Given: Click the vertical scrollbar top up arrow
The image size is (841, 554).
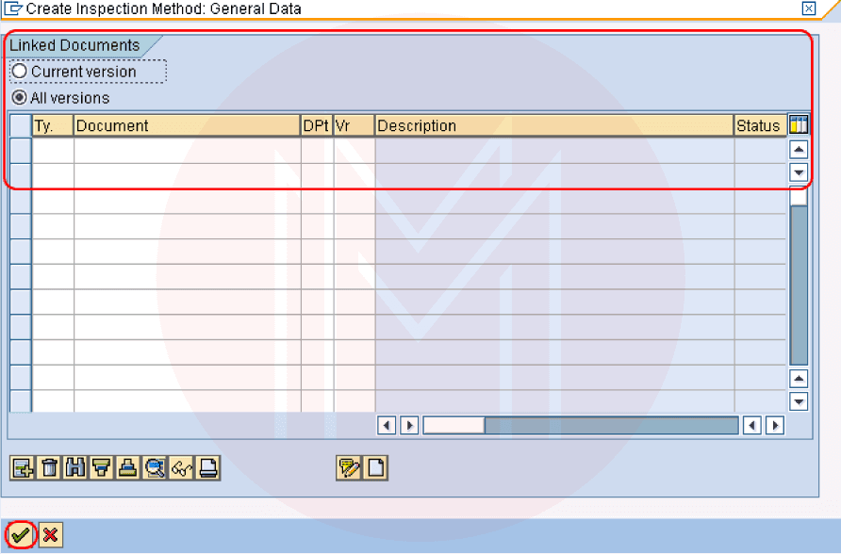Looking at the screenshot, I should 799,150.
